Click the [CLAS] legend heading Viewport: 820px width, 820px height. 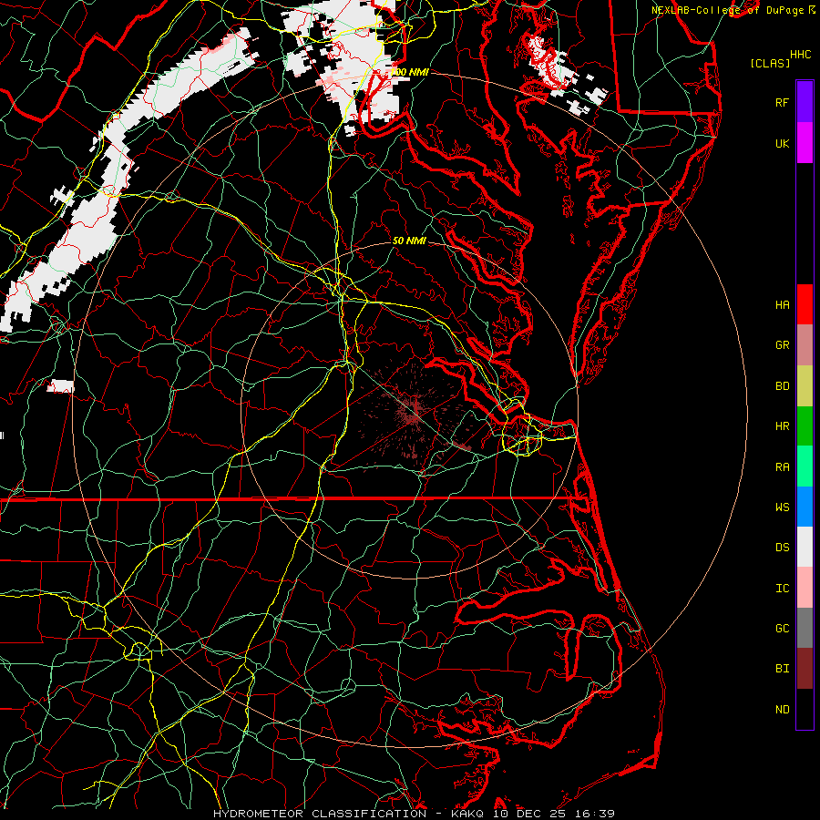point(770,63)
